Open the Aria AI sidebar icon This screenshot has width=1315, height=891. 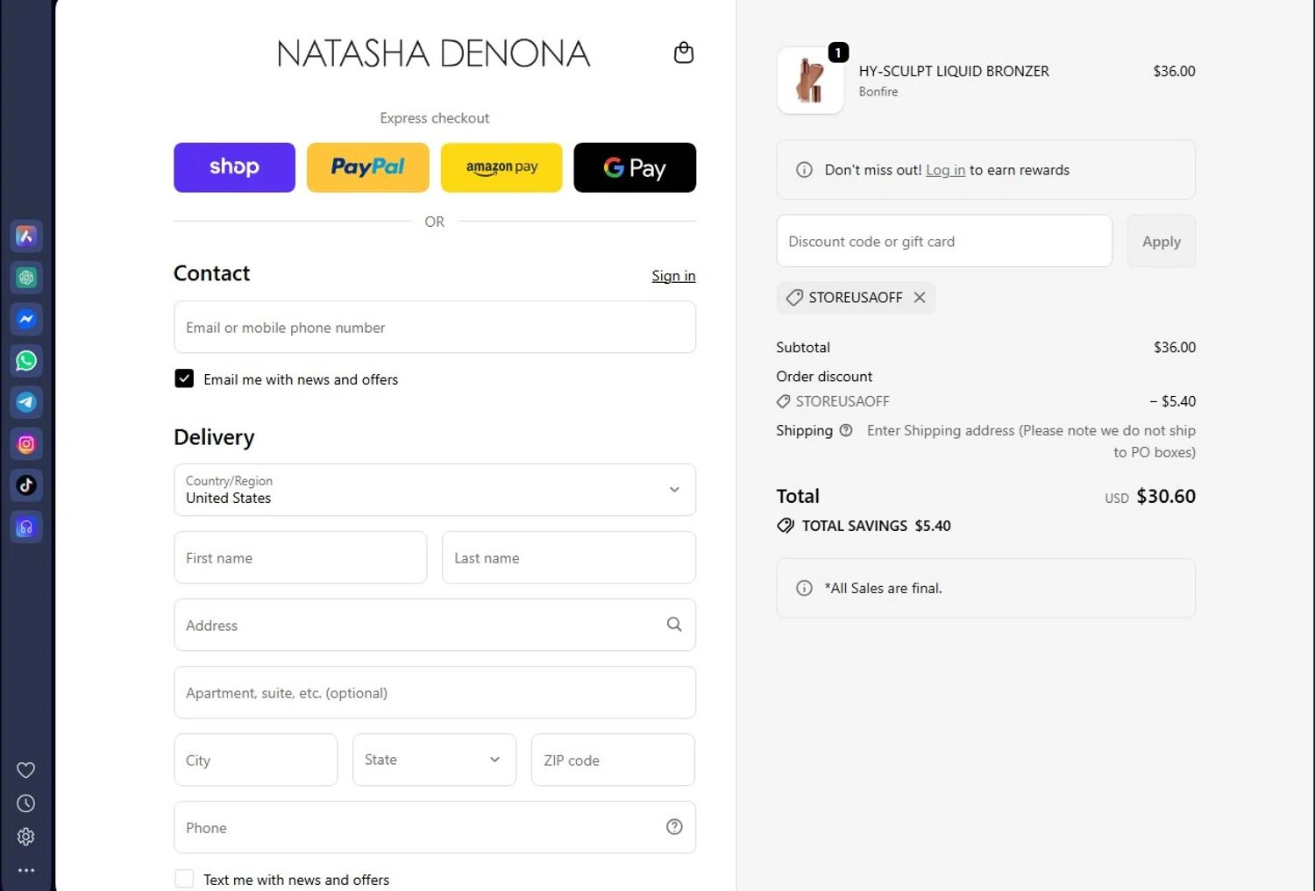[26, 236]
